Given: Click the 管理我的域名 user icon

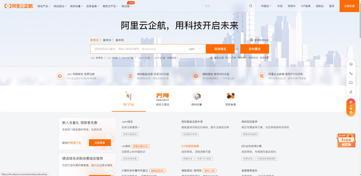Looking at the screenshot, I should coord(251,40).
